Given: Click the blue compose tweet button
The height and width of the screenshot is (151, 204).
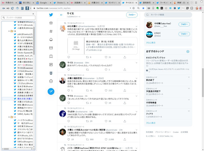Looking at the screenshot, I should pos(51,91).
